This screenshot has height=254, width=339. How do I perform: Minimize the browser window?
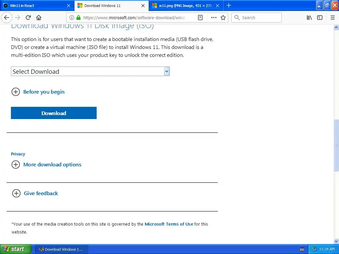click(x=319, y=6)
